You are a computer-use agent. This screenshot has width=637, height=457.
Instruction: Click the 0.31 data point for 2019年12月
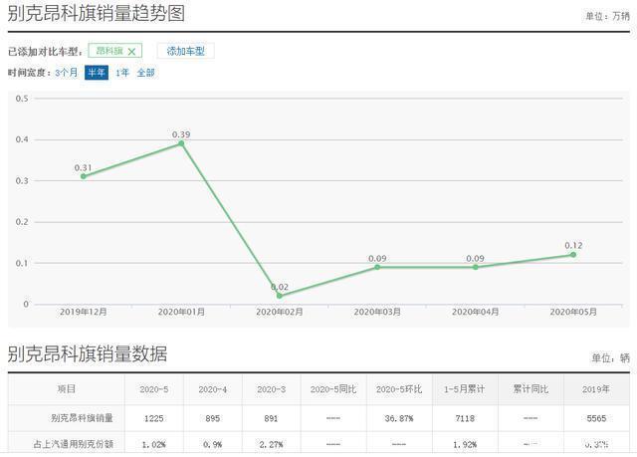[x=84, y=176]
